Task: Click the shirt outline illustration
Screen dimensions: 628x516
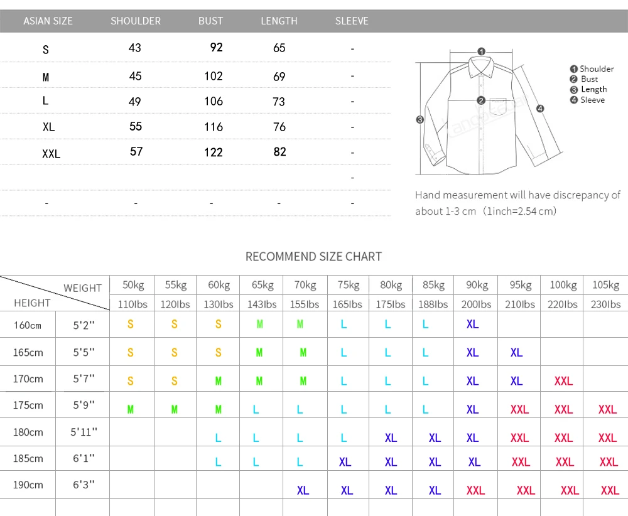Action: click(489, 113)
